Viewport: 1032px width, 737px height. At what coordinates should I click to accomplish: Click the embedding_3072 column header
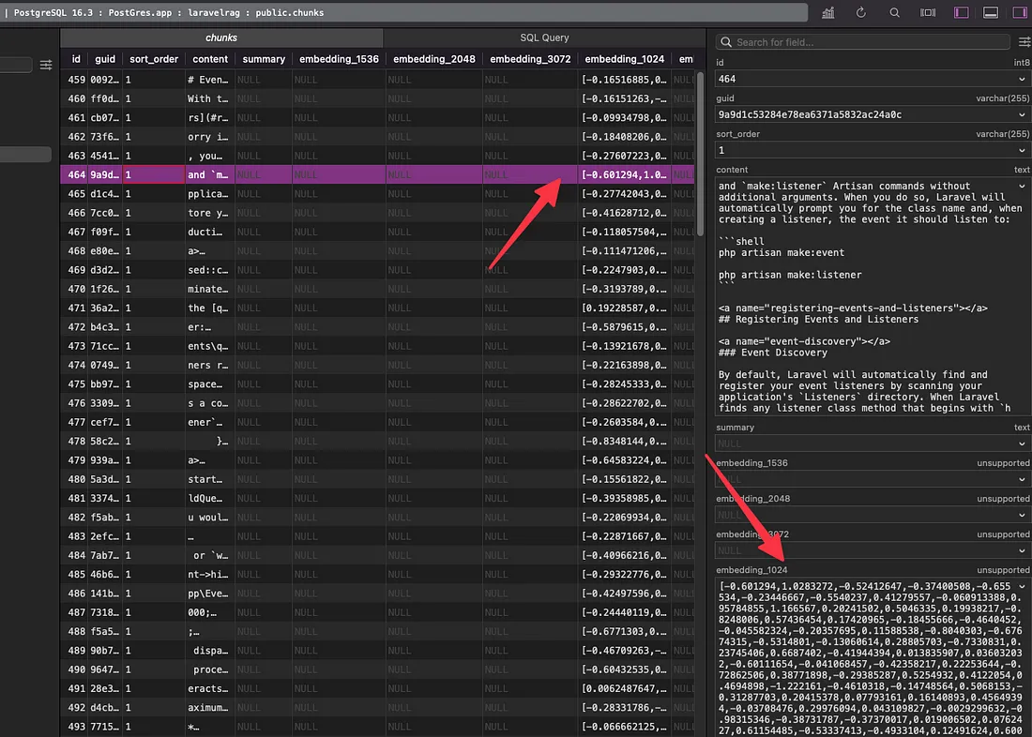[532, 58]
